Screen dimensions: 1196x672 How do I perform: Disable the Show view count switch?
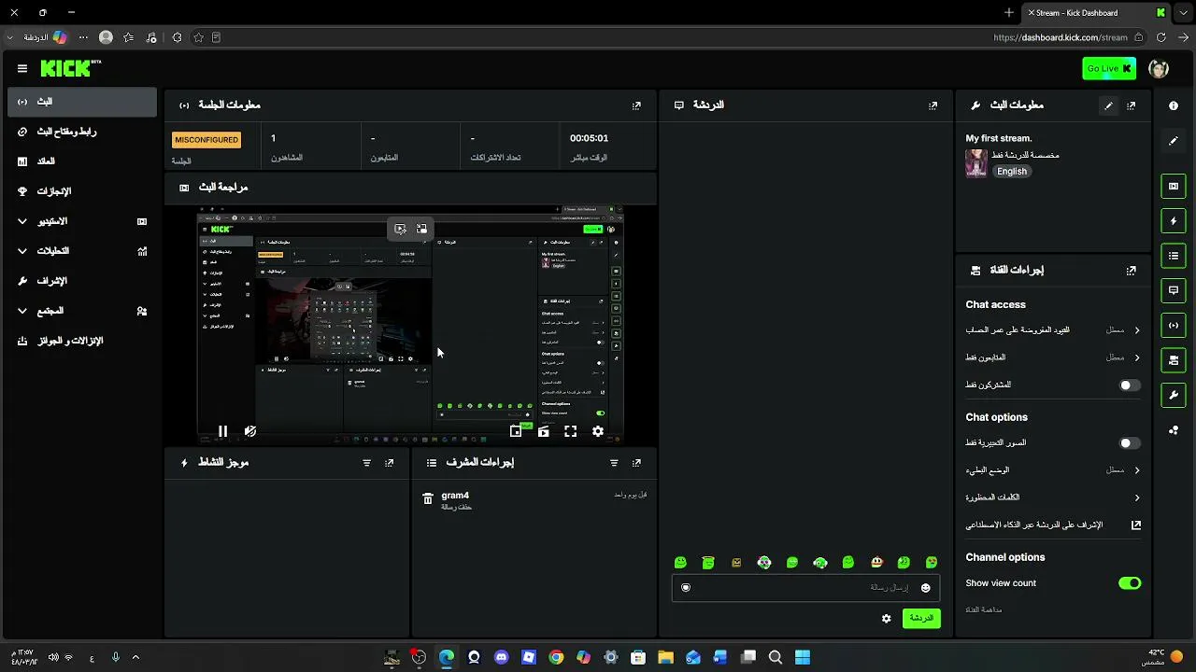(1130, 583)
